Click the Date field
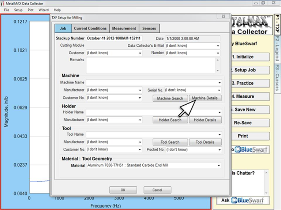Viewport: 281px width, 210px height. [x=193, y=38]
